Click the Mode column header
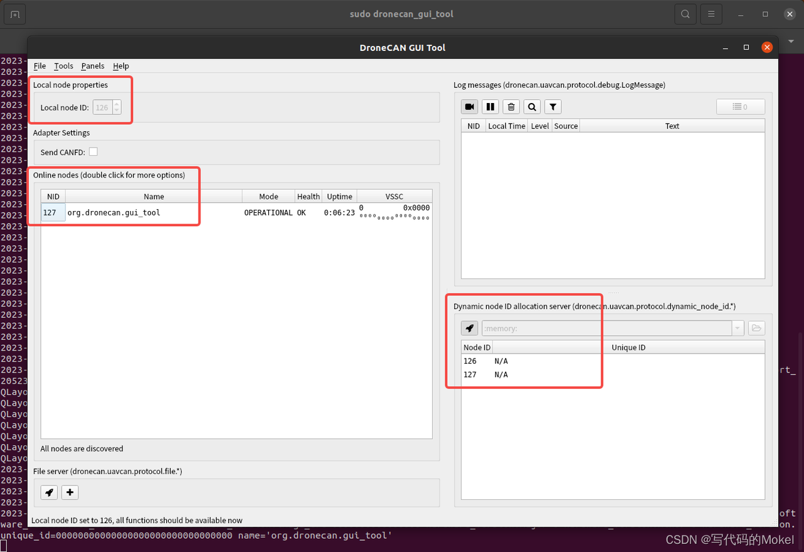This screenshot has height=552, width=804. tap(269, 197)
